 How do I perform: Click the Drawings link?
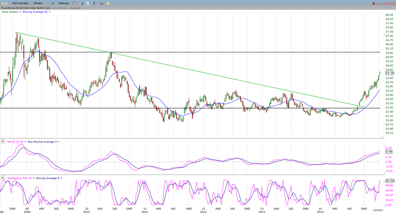click(75, 8)
